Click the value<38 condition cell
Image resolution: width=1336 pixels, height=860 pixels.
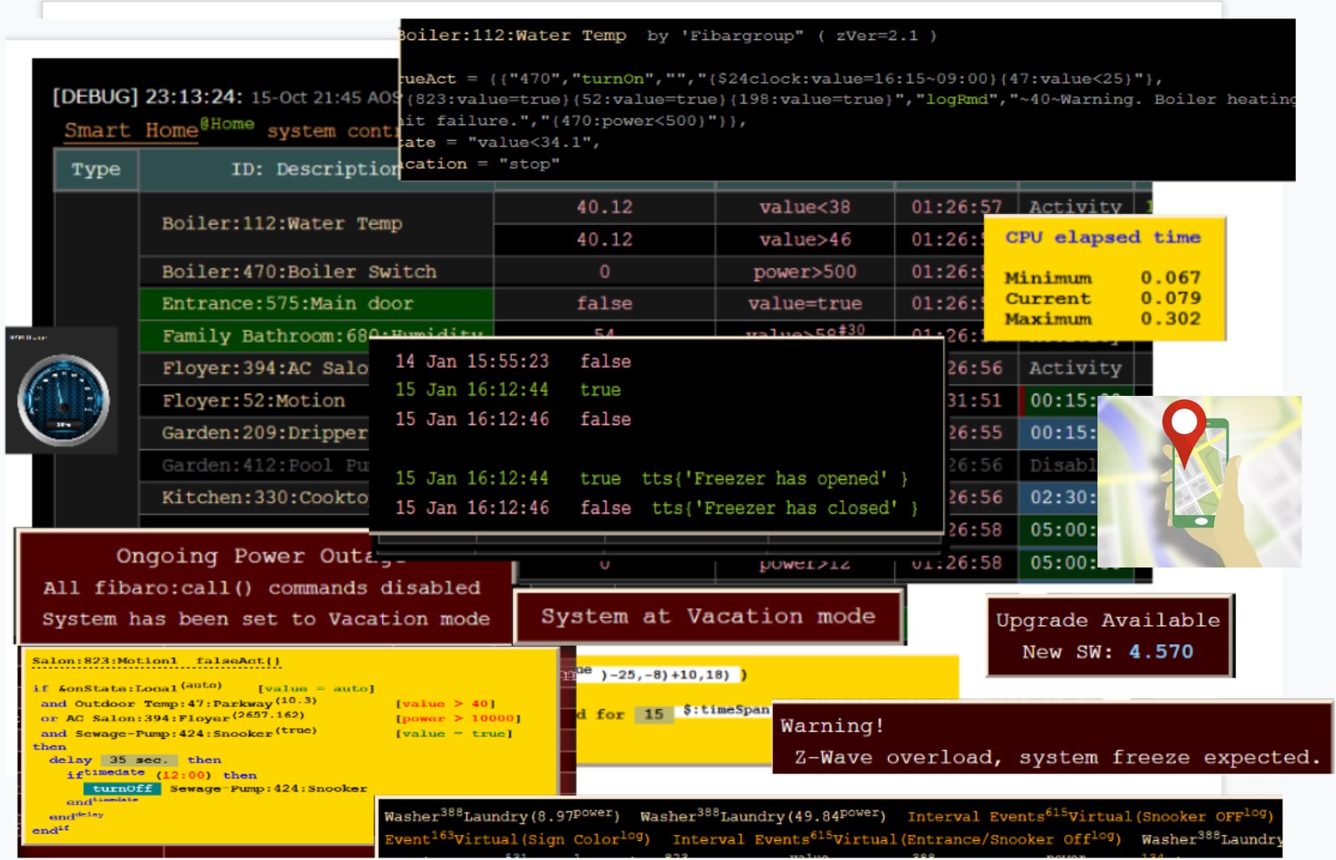(x=804, y=207)
